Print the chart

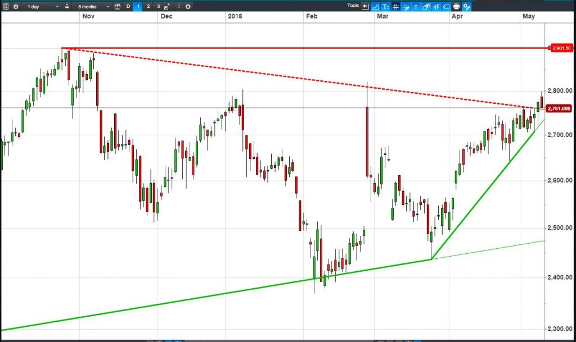pyautogui.click(x=456, y=6)
